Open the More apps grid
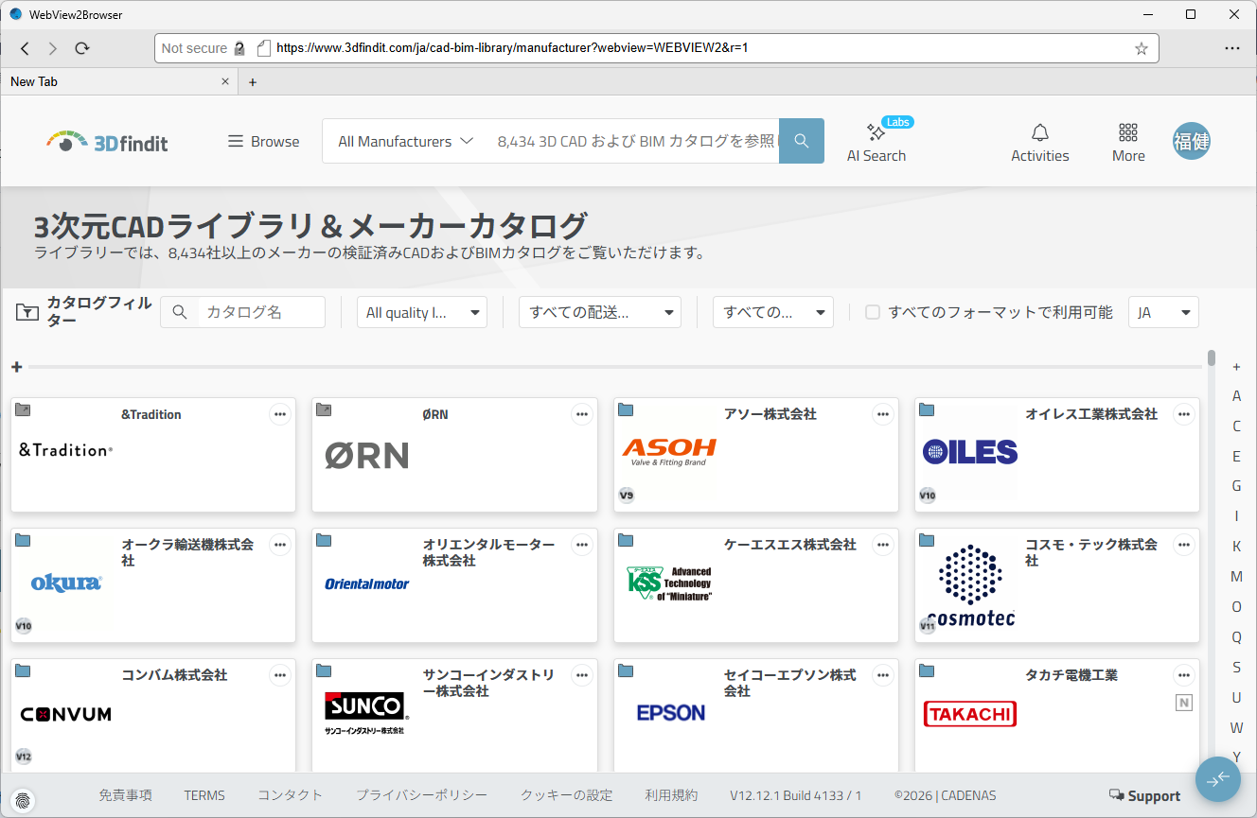1257x818 pixels. pyautogui.click(x=1127, y=143)
